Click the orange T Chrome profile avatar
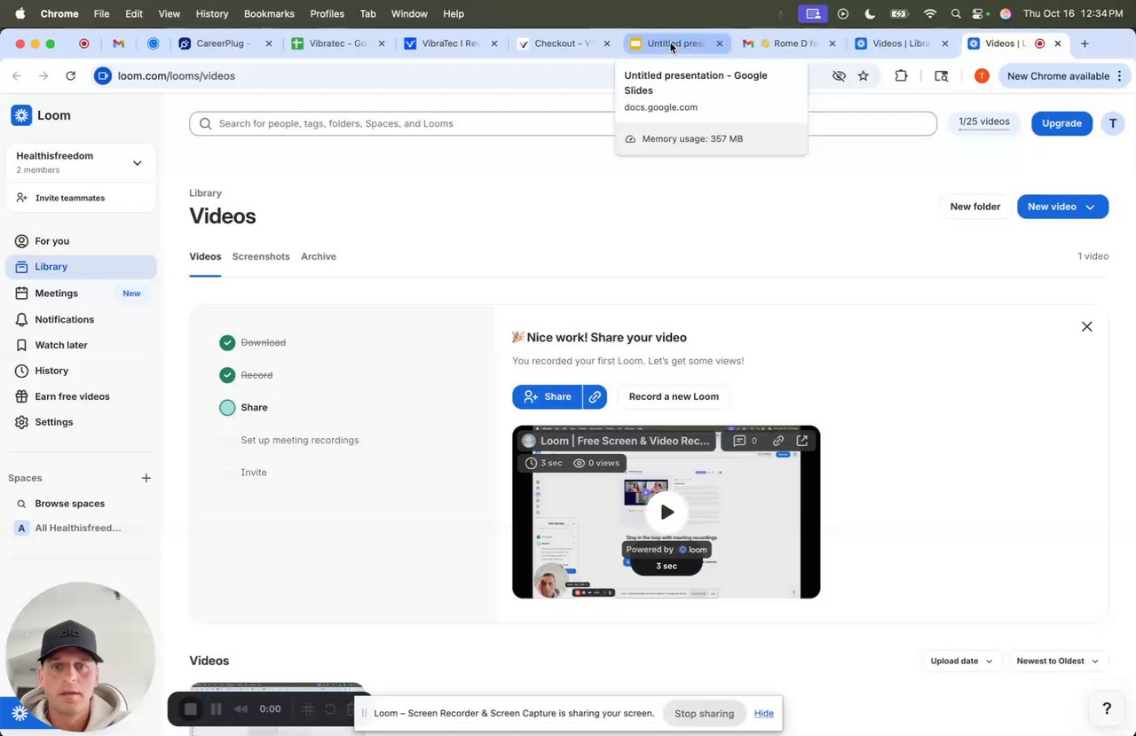Viewport: 1136px width, 736px height. tap(982, 76)
